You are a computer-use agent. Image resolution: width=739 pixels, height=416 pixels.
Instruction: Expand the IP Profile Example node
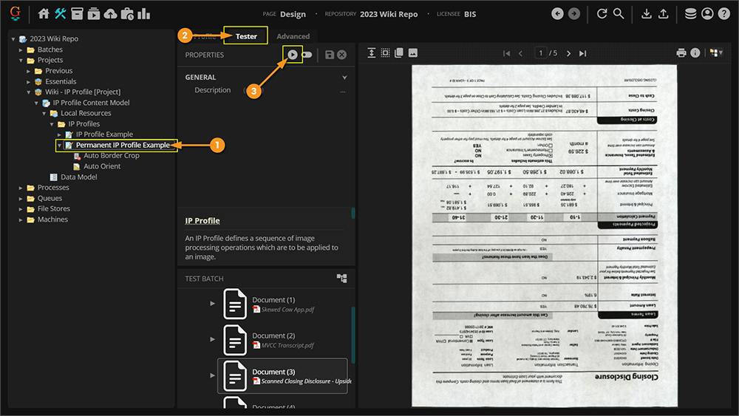point(59,134)
